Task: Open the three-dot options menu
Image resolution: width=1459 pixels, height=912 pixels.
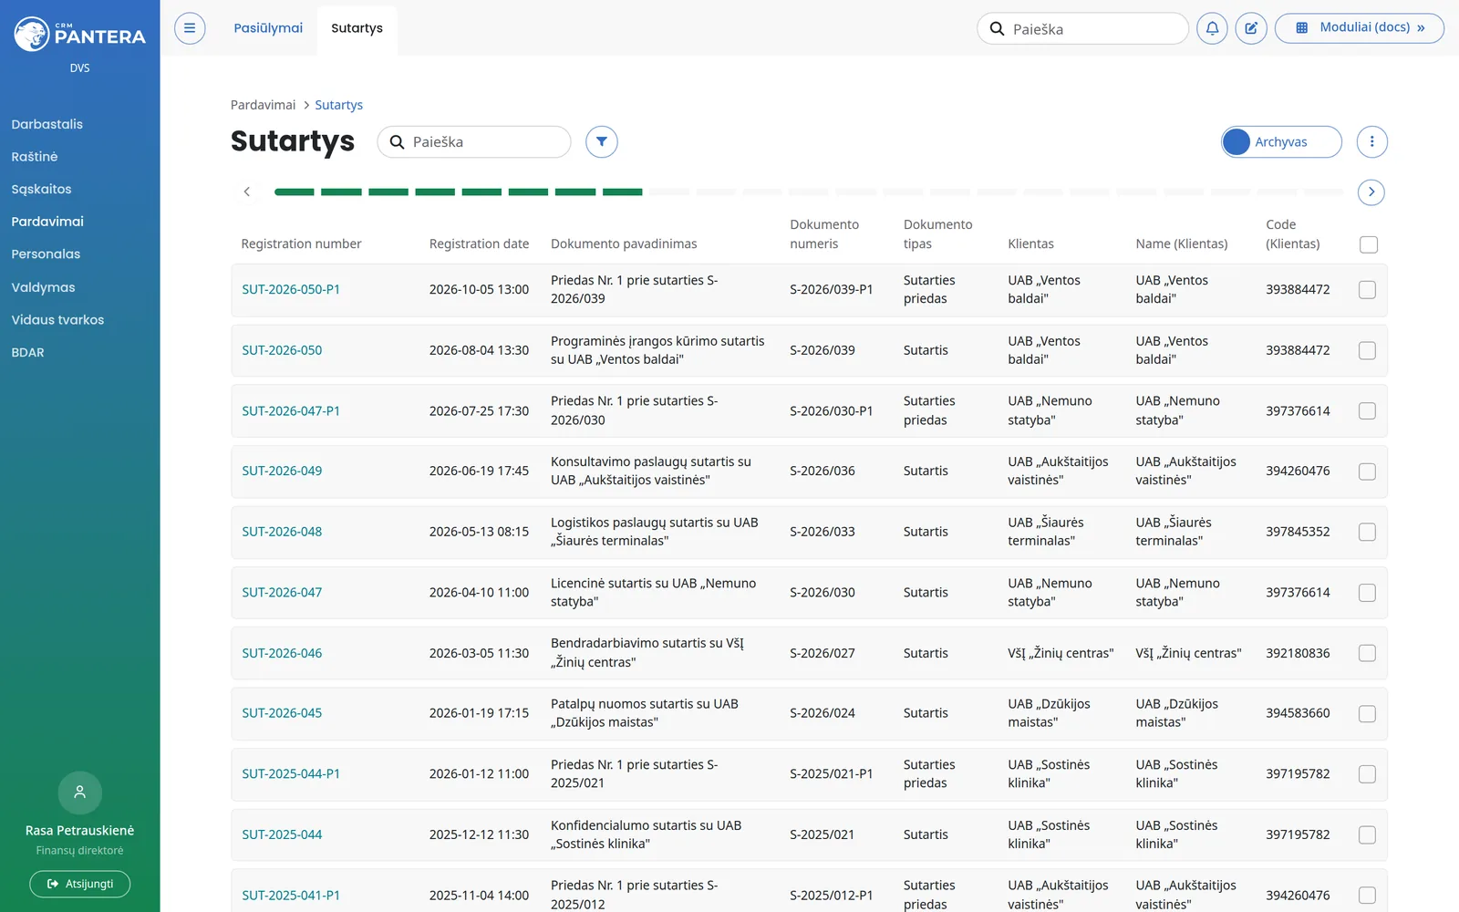Action: click(1371, 142)
